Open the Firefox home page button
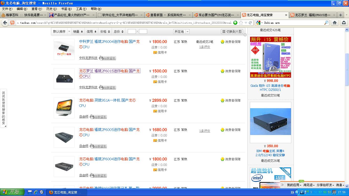The image size is (349, 196). (x=335, y=23)
